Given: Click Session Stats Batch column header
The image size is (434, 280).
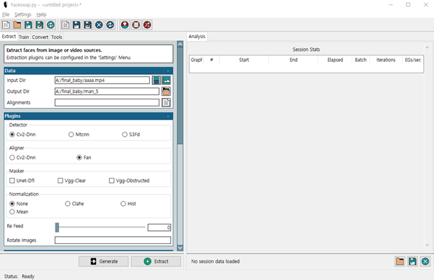Looking at the screenshot, I should pos(360,60).
